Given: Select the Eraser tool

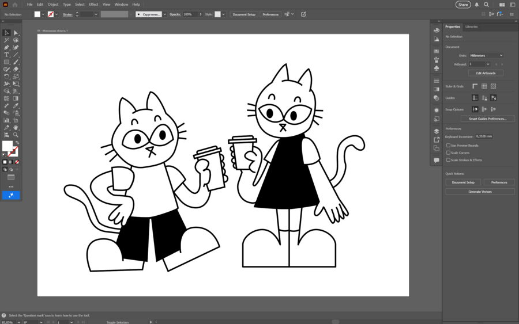Looking at the screenshot, I should tap(16, 70).
